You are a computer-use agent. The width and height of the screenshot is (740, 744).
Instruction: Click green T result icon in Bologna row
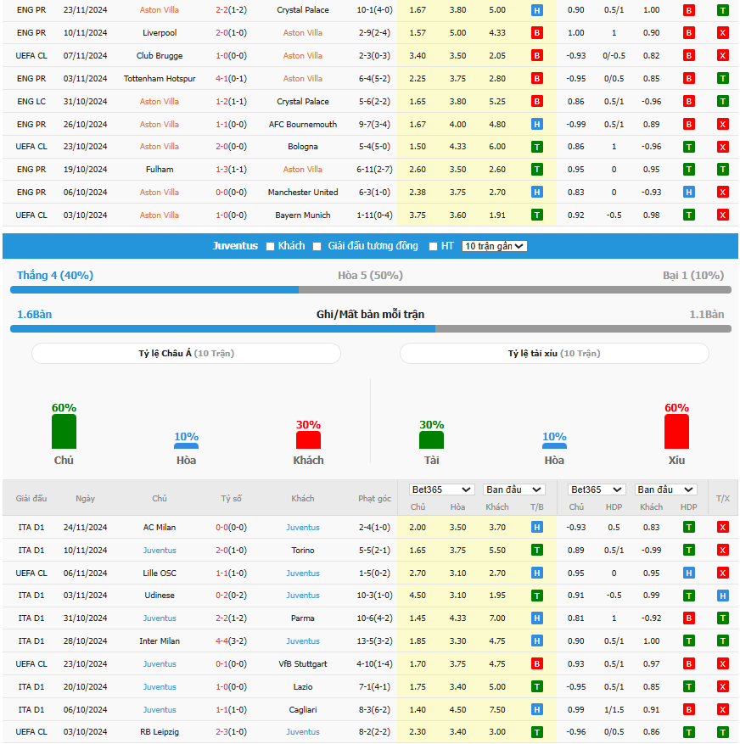tap(537, 147)
